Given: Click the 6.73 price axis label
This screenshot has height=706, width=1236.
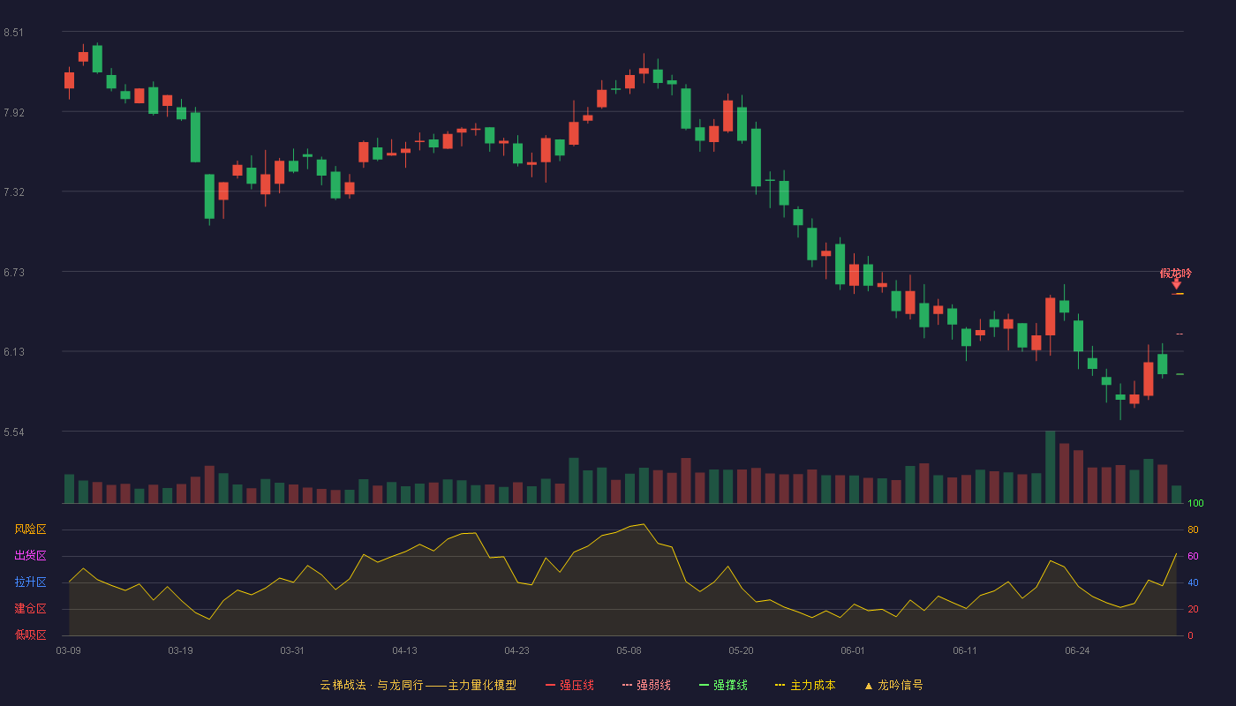Looking at the screenshot, I should click(x=13, y=273).
